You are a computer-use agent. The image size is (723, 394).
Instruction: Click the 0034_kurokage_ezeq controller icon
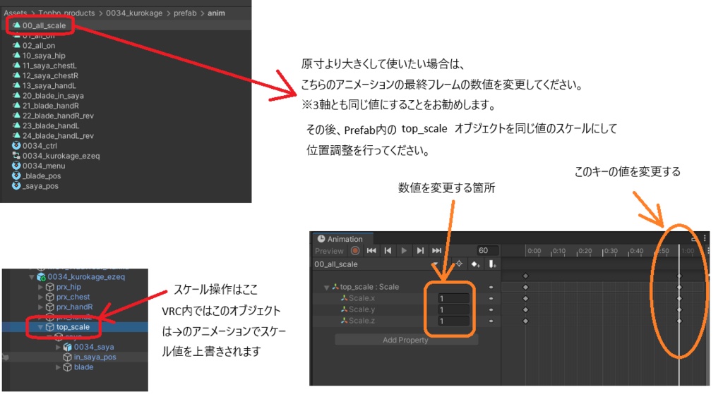coord(17,156)
